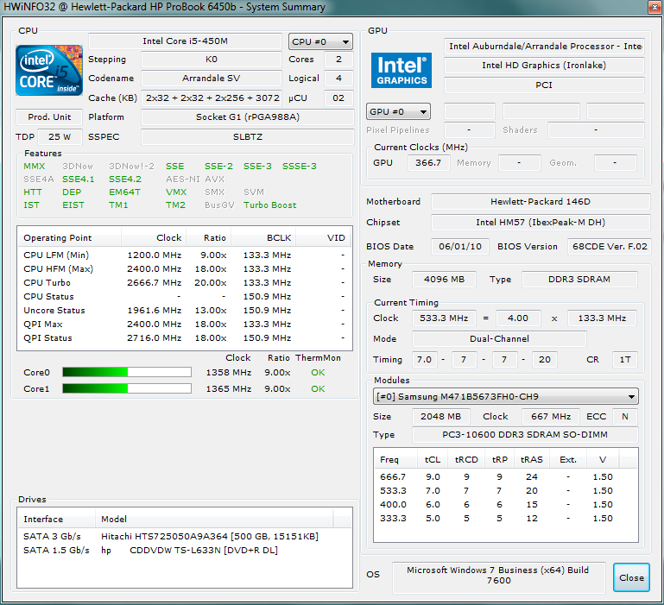Click the Operating Point column header
This screenshot has width=664, height=605.
coord(69,238)
